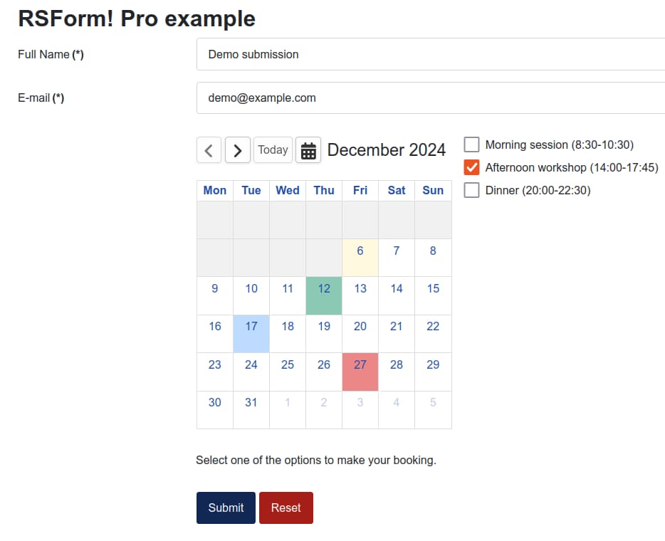Click the Mon weekday header
The image size is (665, 541).
click(x=215, y=190)
